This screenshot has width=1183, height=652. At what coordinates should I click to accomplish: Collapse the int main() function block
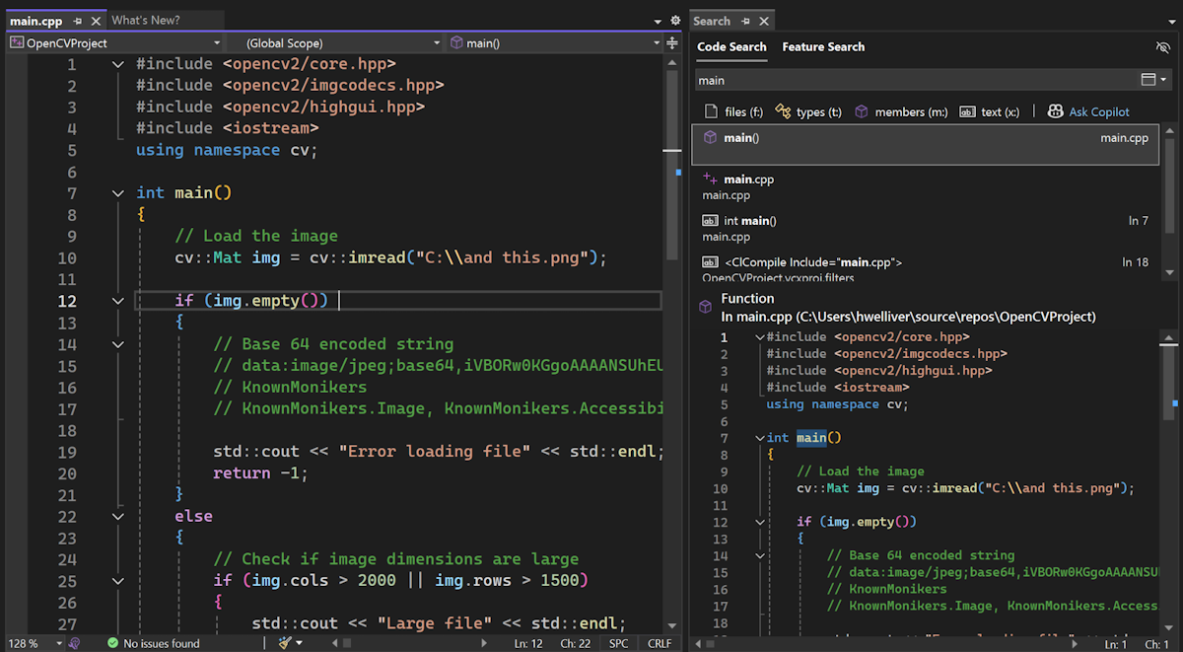point(118,193)
